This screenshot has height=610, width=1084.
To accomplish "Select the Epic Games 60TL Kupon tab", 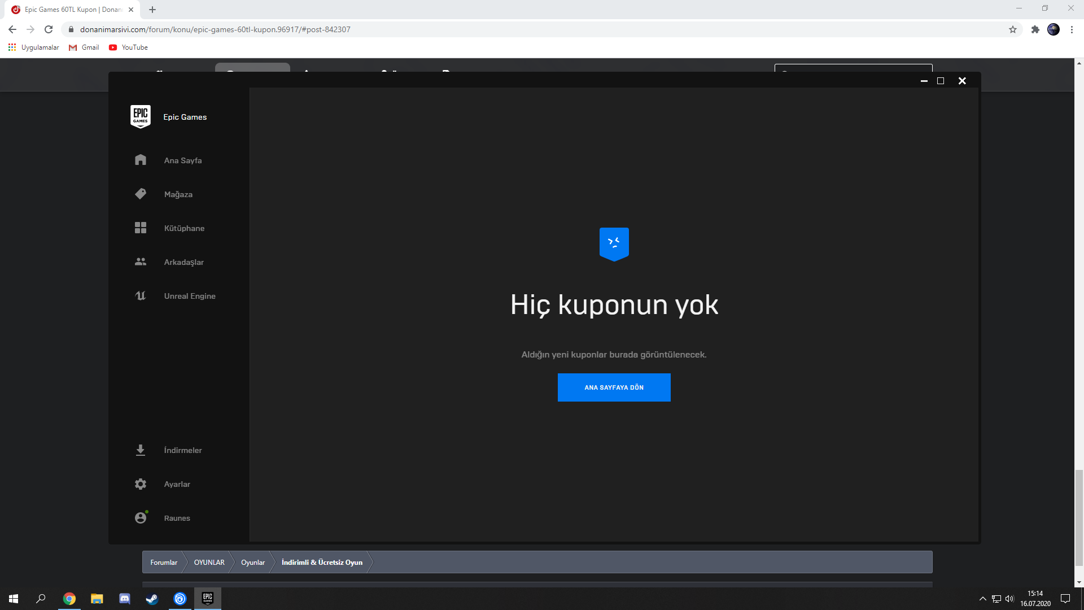I will 72,10.
